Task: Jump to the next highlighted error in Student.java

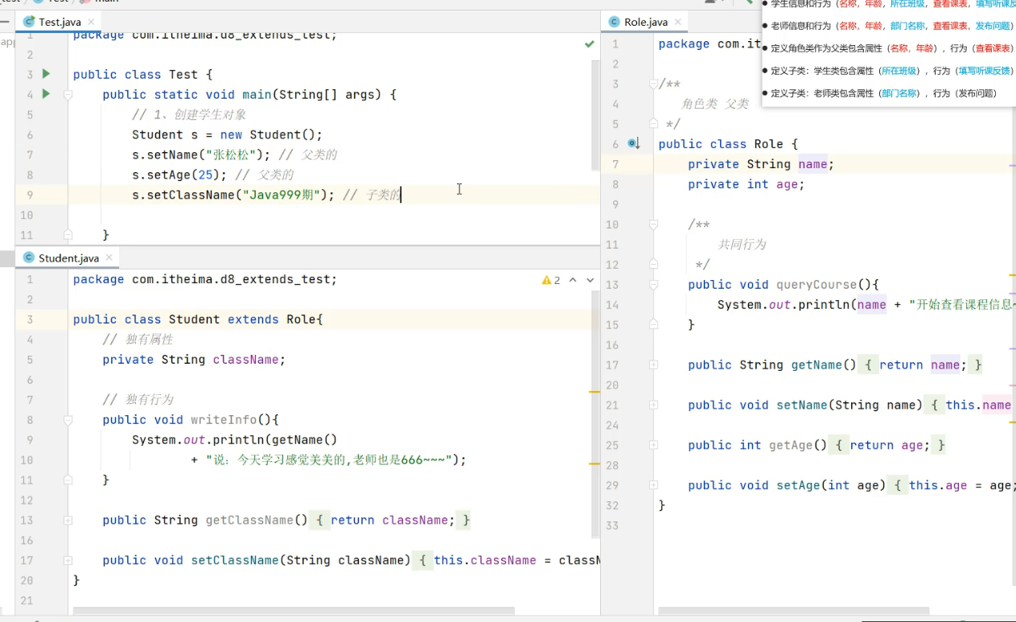Action: pyautogui.click(x=590, y=280)
